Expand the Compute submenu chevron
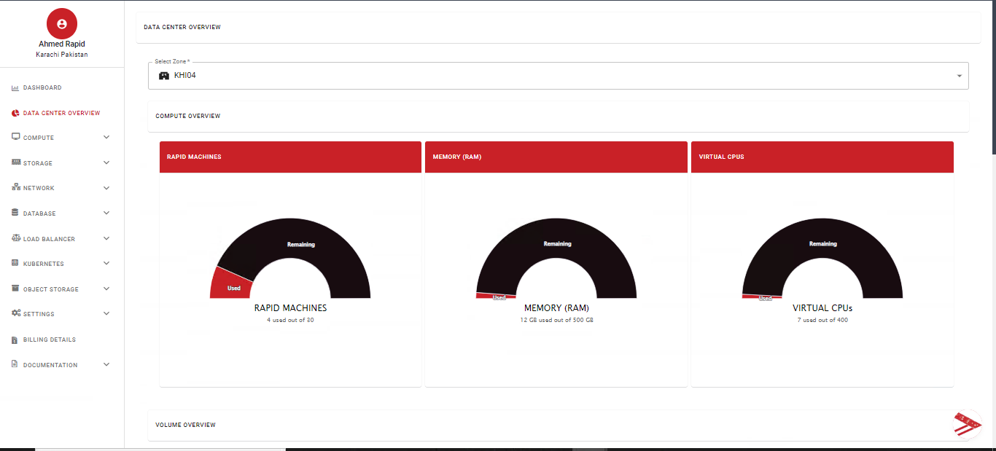 [106, 137]
